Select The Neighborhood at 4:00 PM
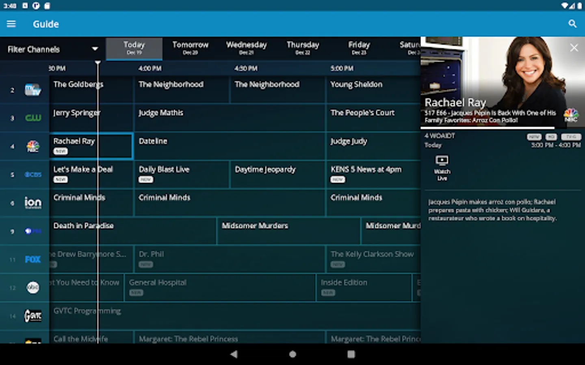 point(181,89)
